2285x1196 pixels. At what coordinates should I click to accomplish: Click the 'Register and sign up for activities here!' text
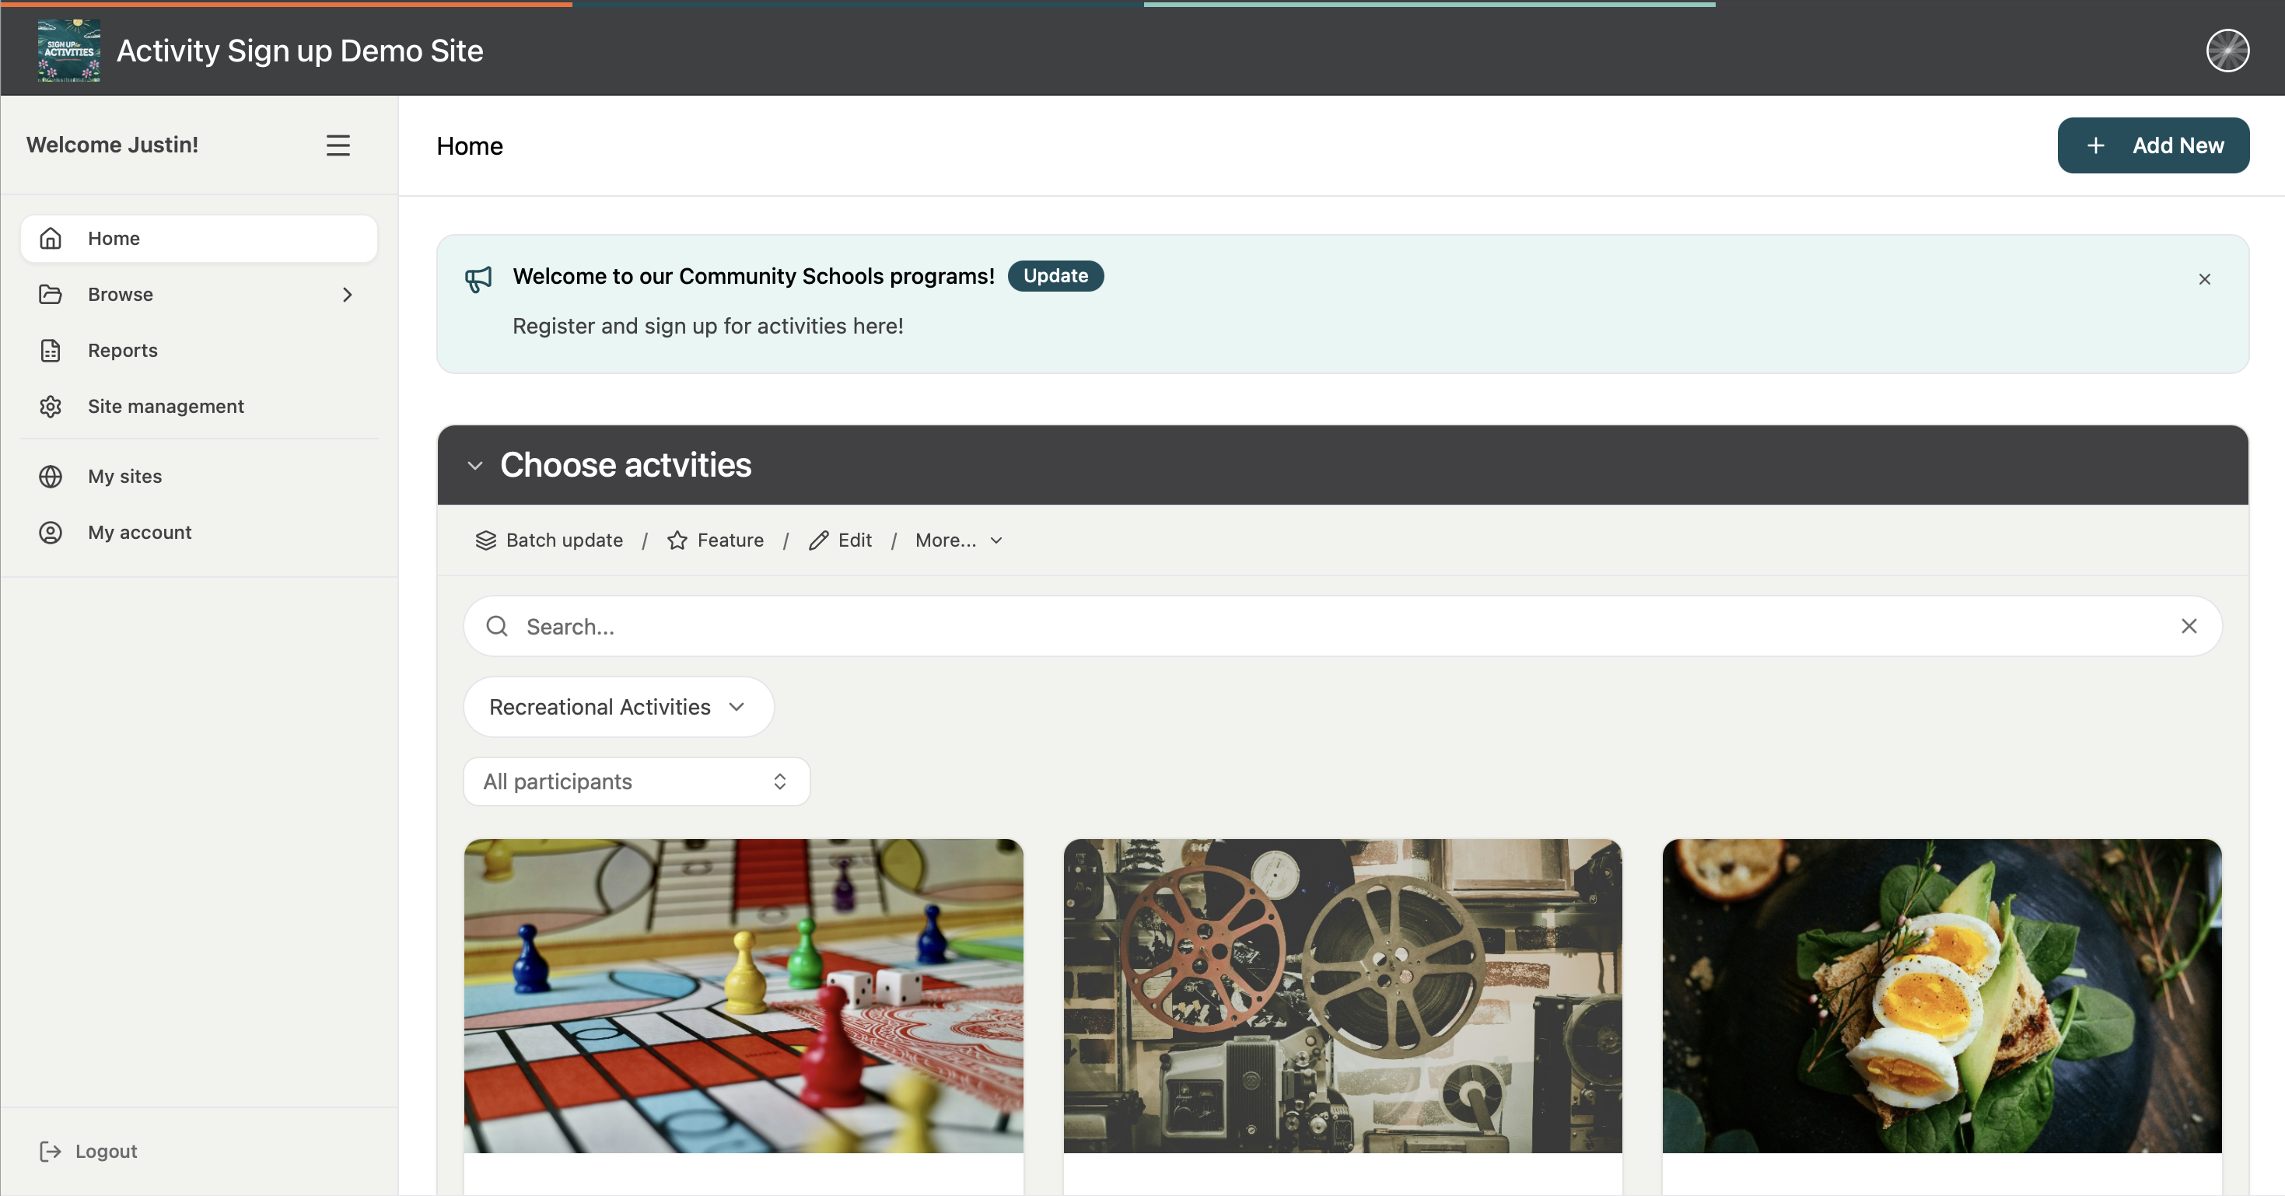(x=708, y=326)
